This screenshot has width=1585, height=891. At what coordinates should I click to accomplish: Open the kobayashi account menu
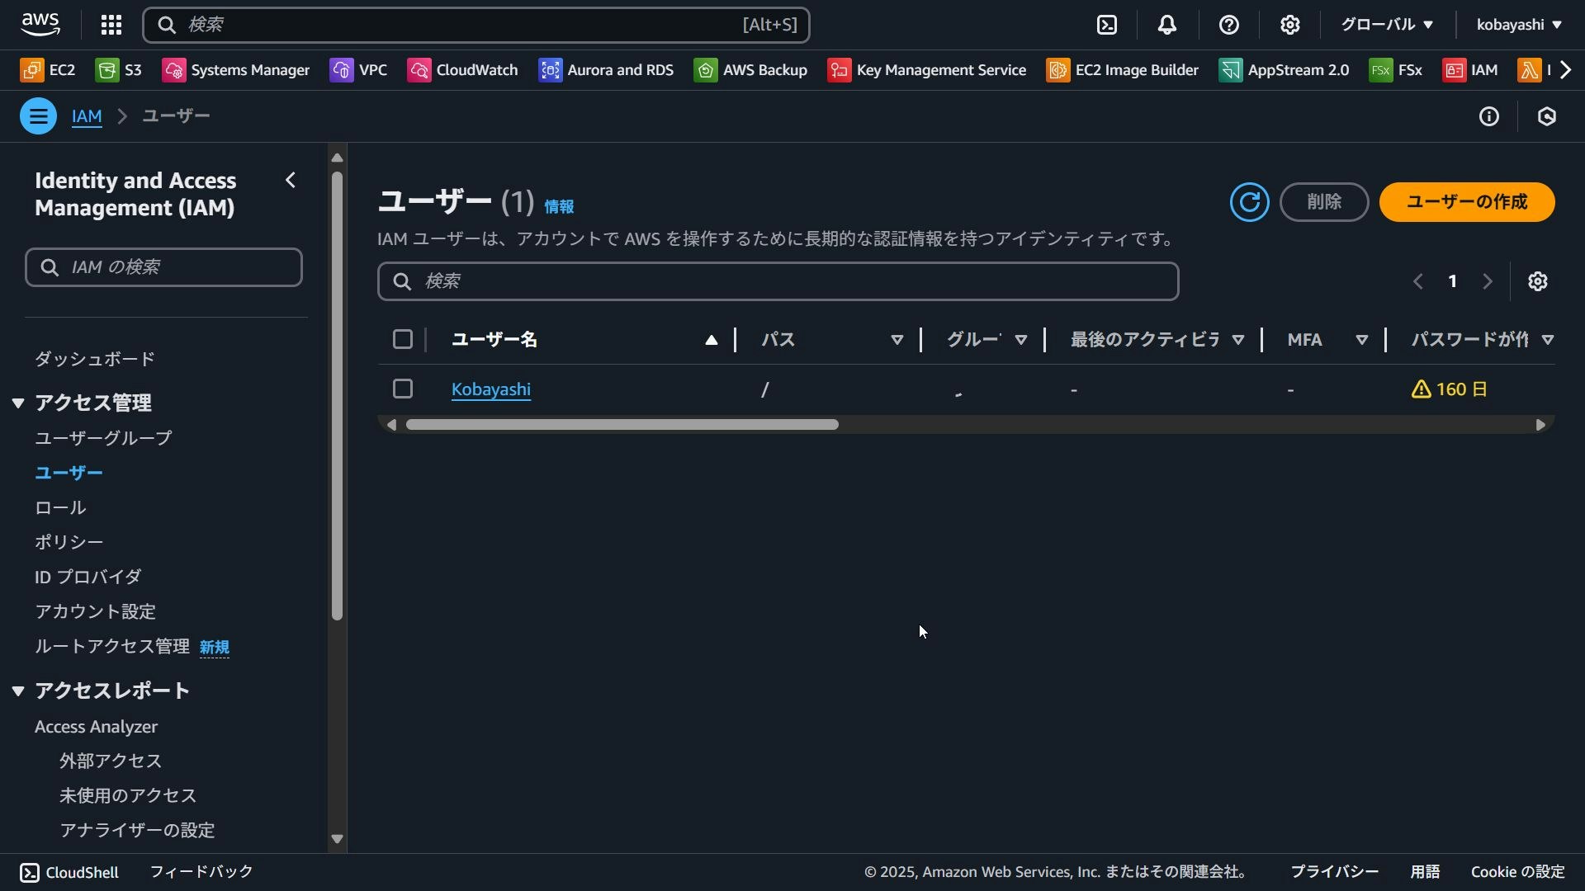1517,25
